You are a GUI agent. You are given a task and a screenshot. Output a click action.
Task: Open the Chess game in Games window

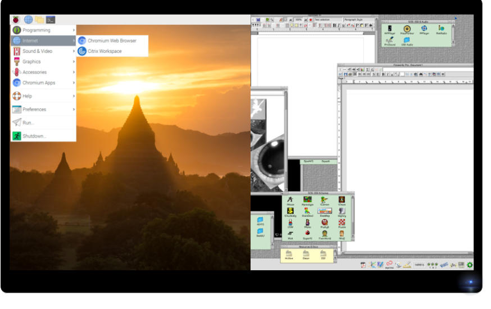(342, 201)
